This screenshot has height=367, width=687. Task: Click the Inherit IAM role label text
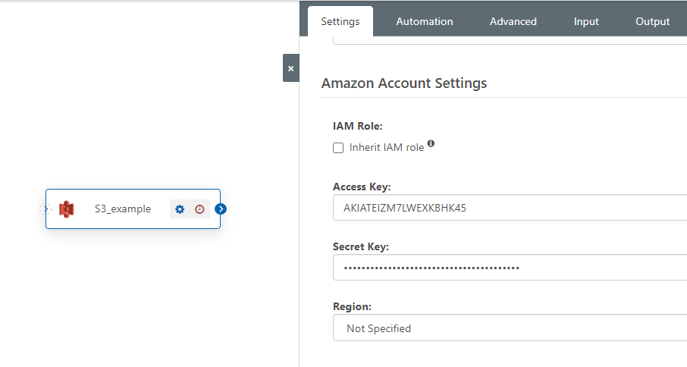387,148
